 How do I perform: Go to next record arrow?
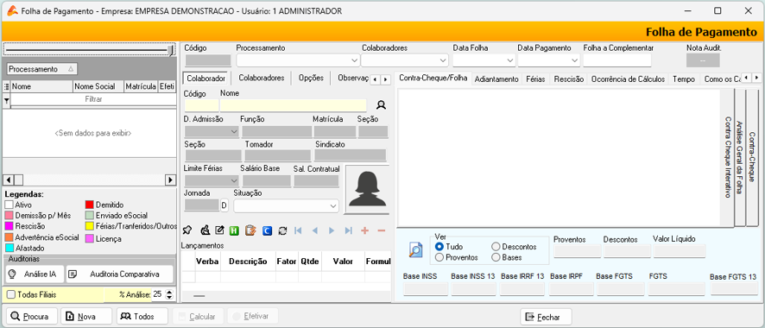(x=332, y=230)
